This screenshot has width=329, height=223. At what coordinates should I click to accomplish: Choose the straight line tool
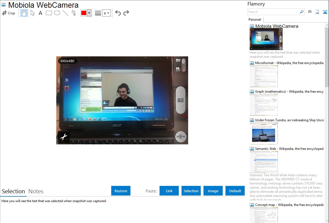pos(65,13)
